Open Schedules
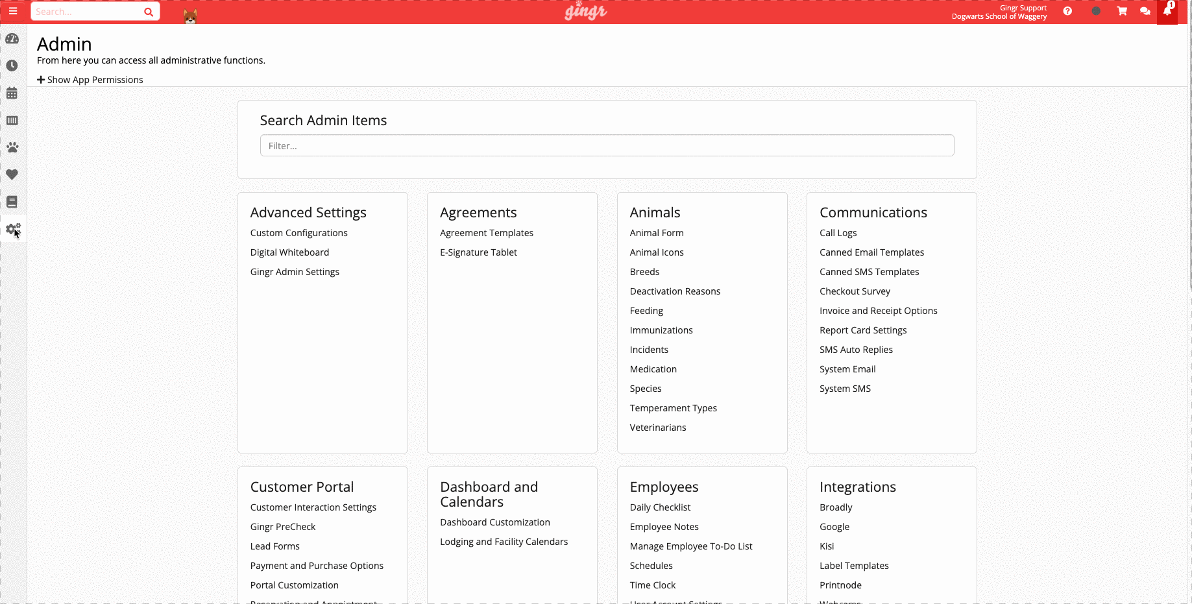Viewport: 1192px width, 604px height. point(651,566)
